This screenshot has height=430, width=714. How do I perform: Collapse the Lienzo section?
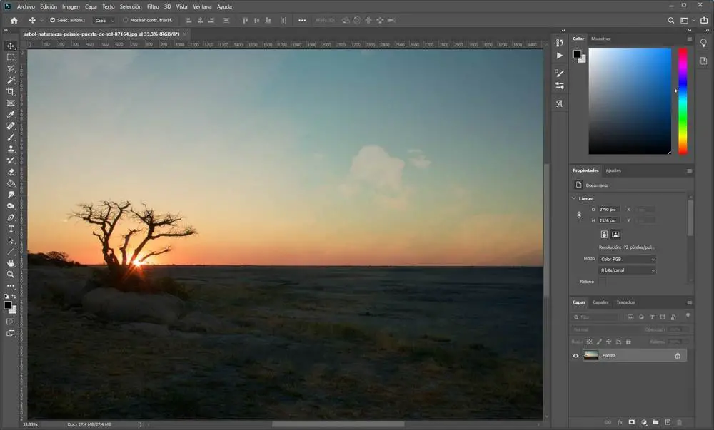click(x=574, y=198)
